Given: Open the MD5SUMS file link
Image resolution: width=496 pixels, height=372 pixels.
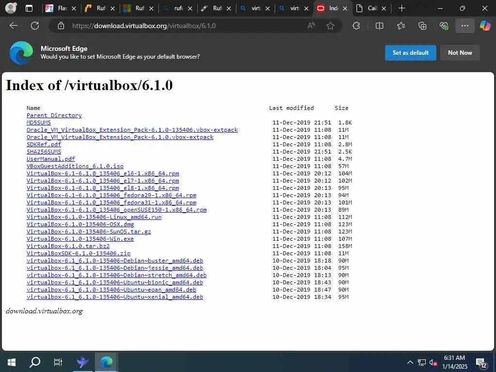Looking at the screenshot, I should point(39,123).
